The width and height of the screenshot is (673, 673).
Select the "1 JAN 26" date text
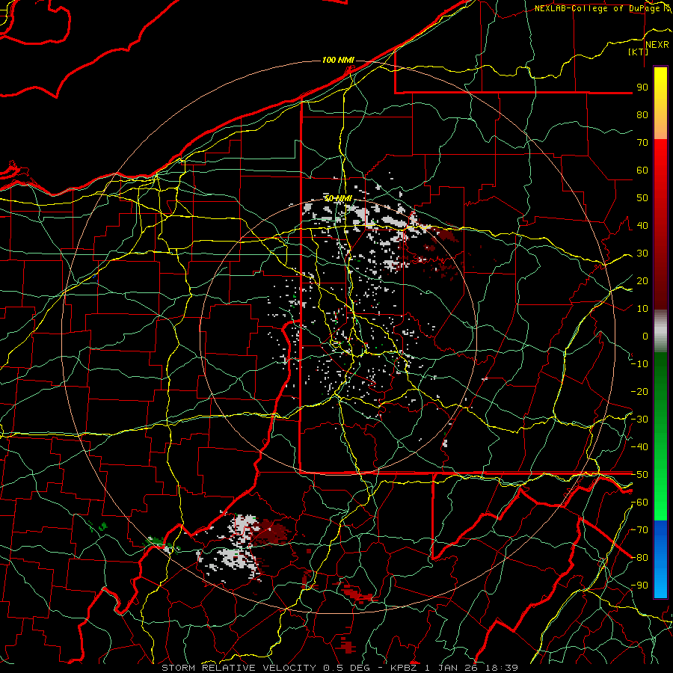pos(452,668)
